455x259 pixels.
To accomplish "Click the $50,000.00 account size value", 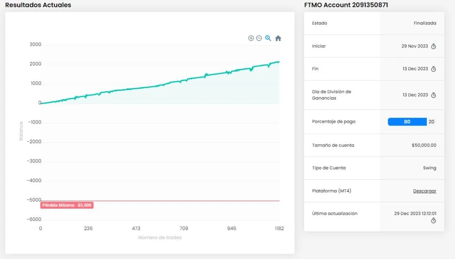I will (x=424, y=145).
